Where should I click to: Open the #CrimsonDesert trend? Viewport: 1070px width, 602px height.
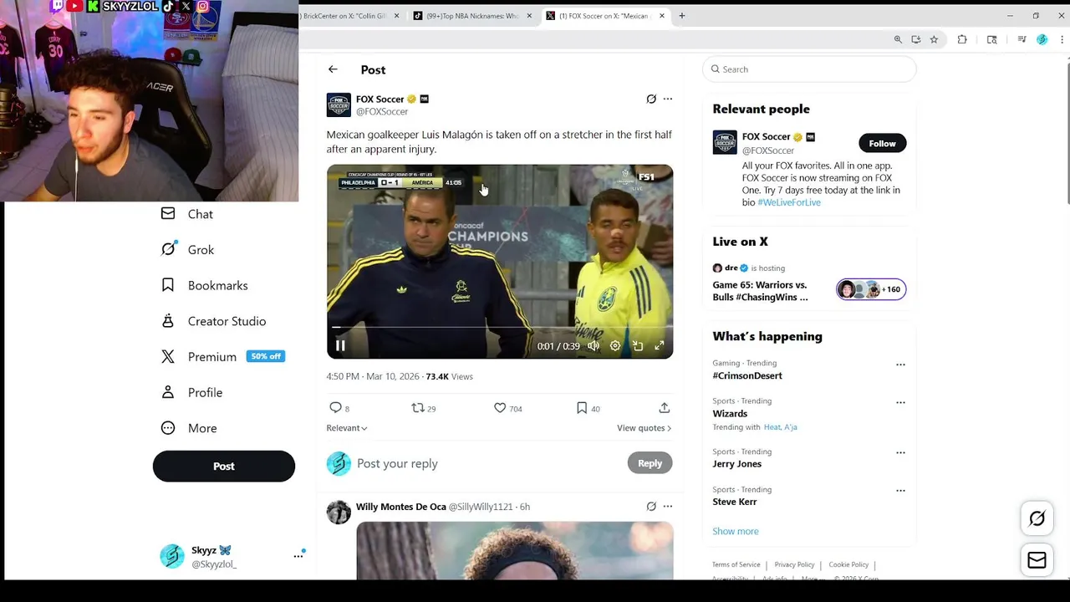pos(747,376)
